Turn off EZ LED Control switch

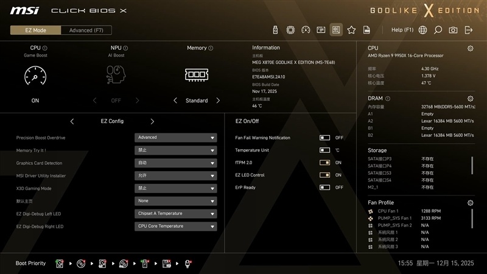pos(324,175)
